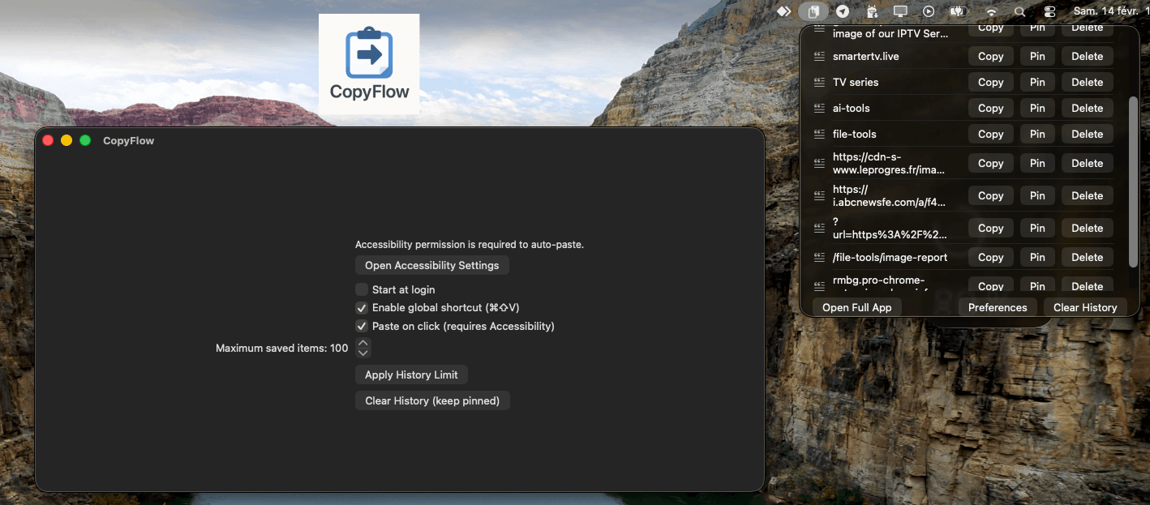Click the text snippet icon beside smartertv.live
The image size is (1150, 505).
pyautogui.click(x=819, y=55)
